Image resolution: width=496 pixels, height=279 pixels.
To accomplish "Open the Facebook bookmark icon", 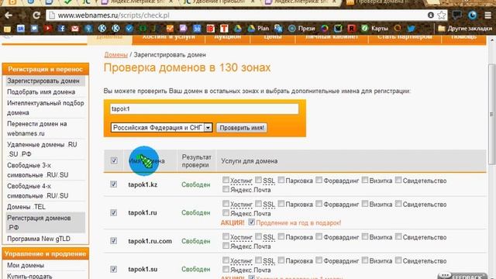I will (x=61, y=29).
